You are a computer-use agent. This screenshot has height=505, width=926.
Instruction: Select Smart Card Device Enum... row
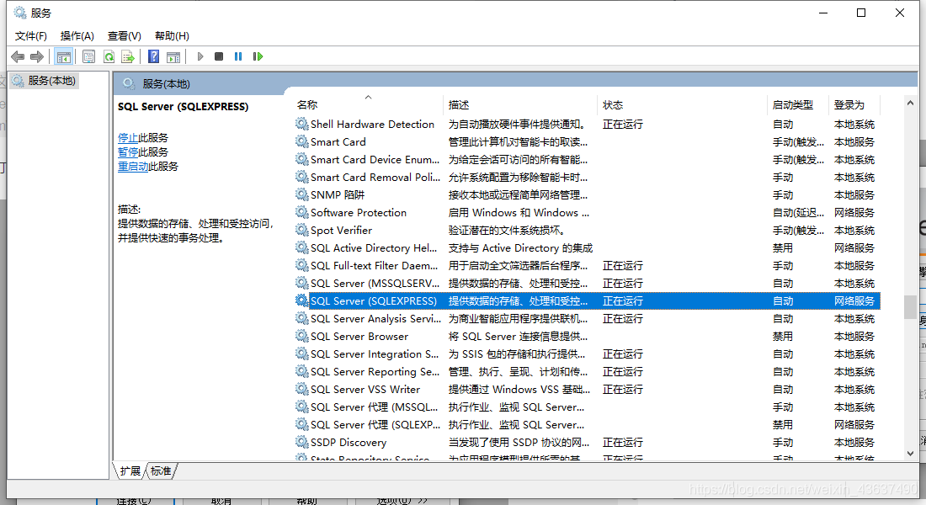(x=588, y=159)
